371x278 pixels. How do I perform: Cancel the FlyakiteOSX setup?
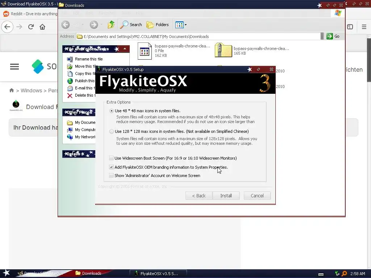click(257, 196)
